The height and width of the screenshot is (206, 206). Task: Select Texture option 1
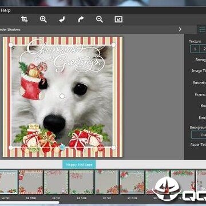(195, 49)
